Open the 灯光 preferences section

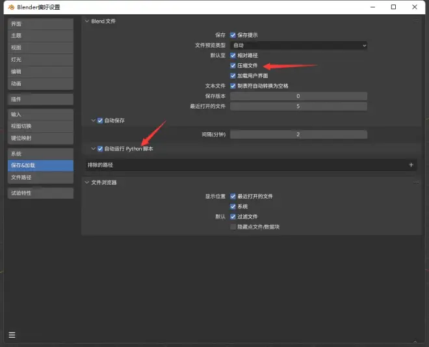pos(40,60)
